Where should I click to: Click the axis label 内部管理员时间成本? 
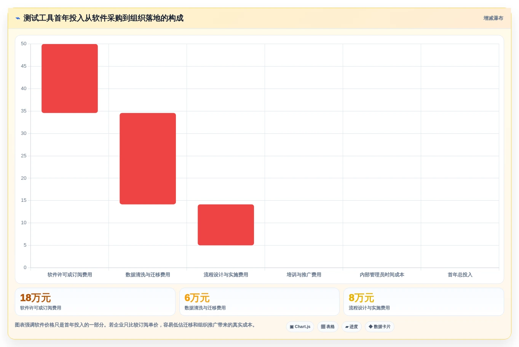click(382, 275)
